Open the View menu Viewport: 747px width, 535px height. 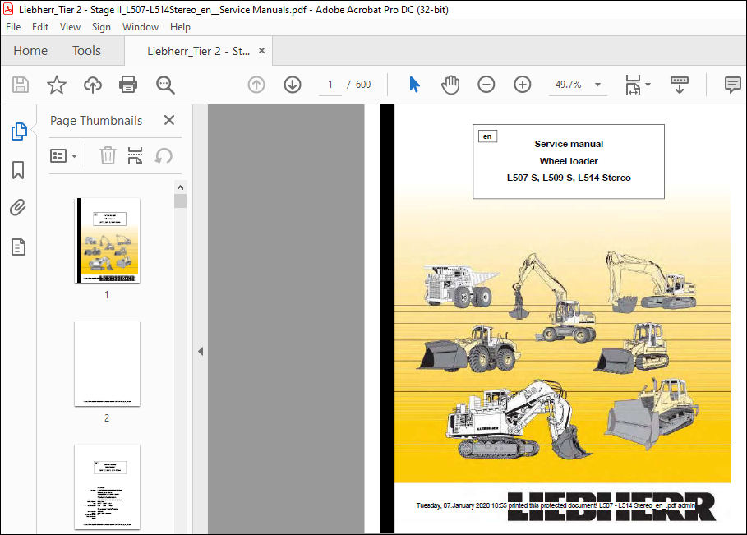click(70, 27)
